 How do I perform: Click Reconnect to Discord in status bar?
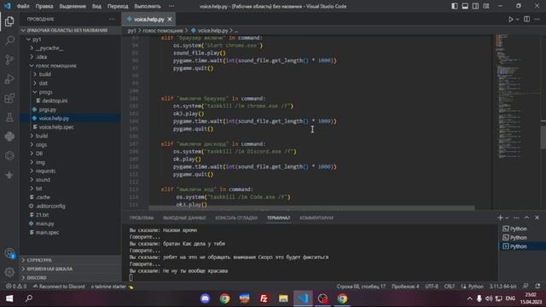[59, 287]
